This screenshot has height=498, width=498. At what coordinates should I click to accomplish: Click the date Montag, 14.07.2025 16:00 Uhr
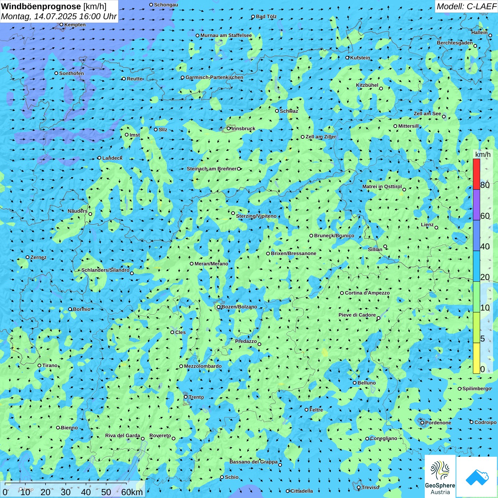tap(59, 16)
